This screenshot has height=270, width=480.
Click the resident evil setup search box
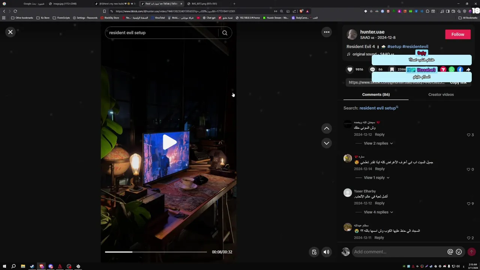point(161,33)
